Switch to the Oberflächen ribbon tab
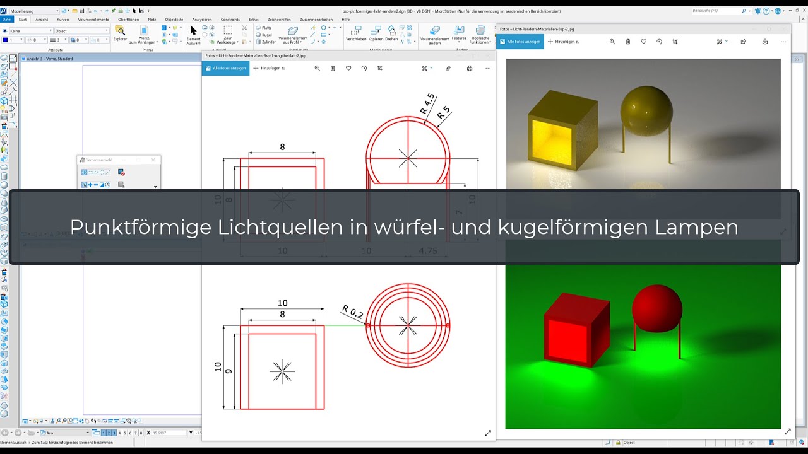 tap(129, 20)
